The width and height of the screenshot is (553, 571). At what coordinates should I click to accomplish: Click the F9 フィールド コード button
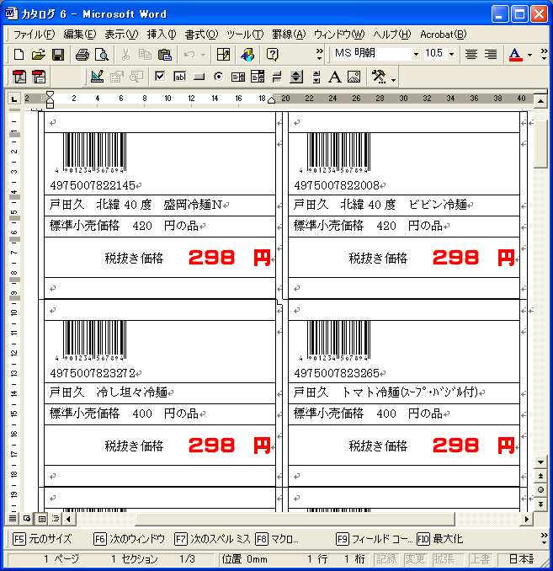pos(375,539)
